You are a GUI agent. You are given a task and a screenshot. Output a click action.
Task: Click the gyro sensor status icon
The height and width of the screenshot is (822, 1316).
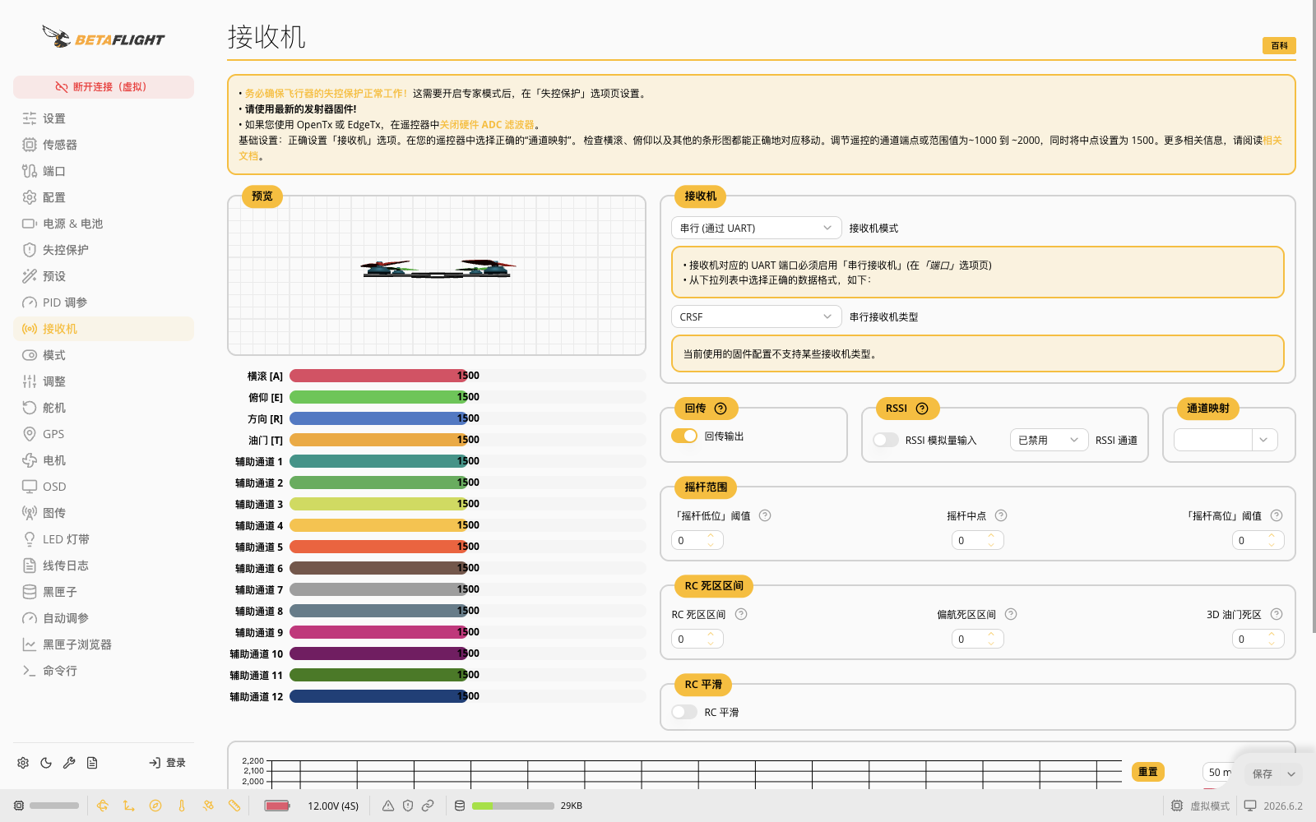(x=103, y=806)
